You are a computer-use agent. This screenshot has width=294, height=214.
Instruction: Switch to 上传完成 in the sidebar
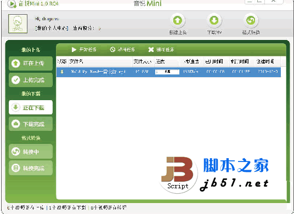coord(31,80)
